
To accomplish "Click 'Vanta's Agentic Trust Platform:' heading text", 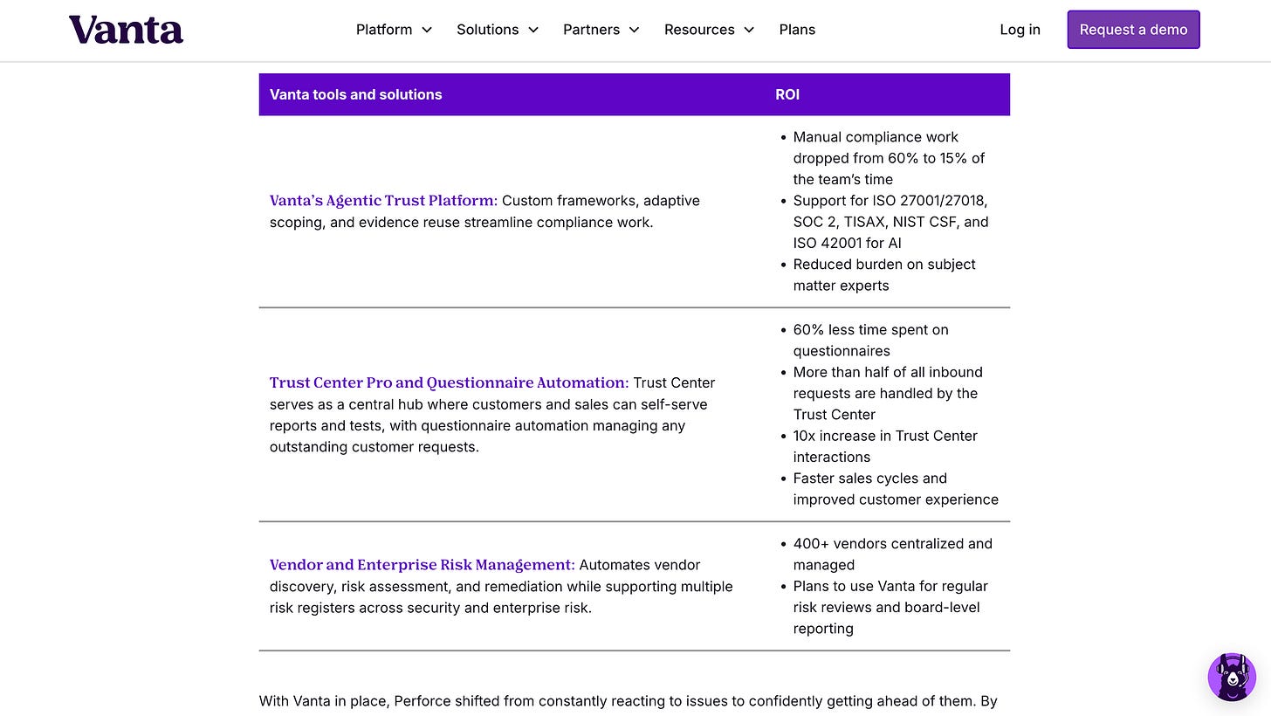I will [x=383, y=200].
